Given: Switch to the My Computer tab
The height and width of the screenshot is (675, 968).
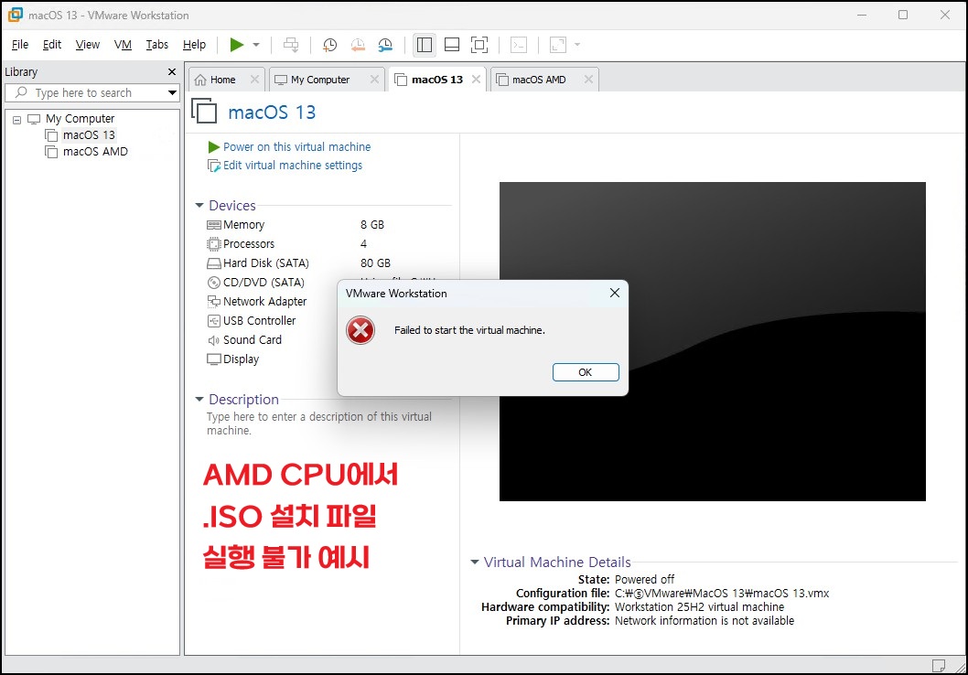Looking at the screenshot, I should tap(320, 80).
